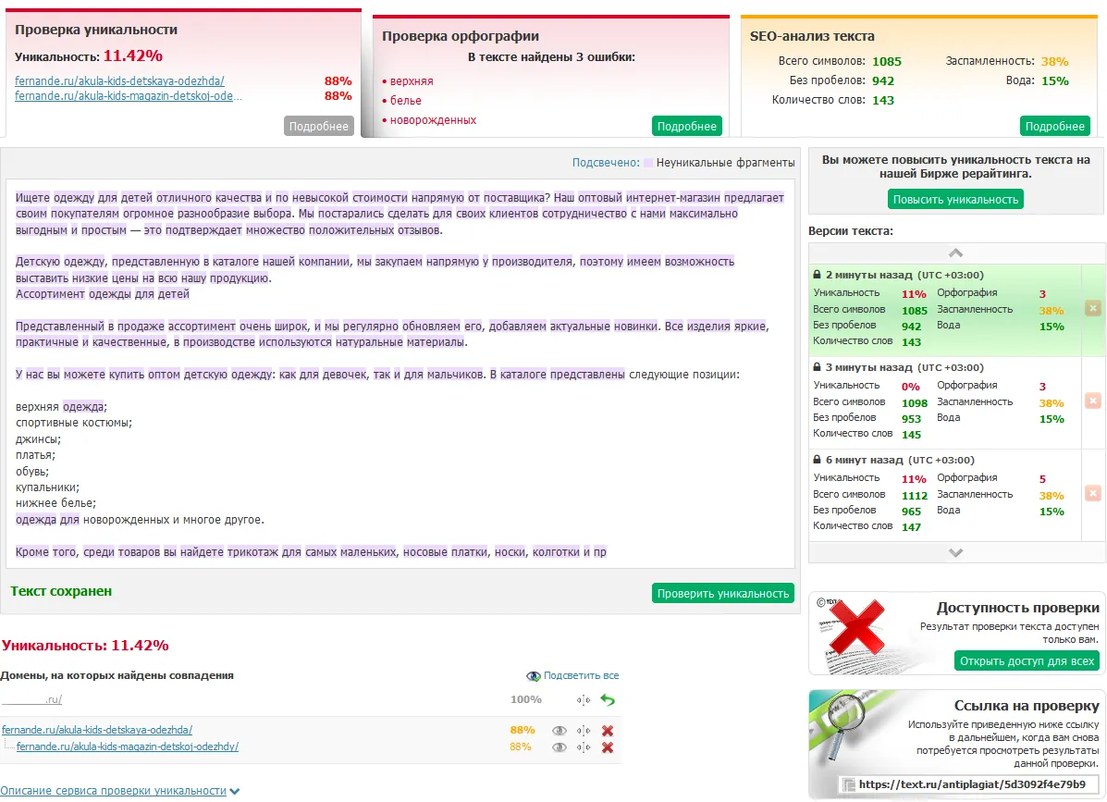Click the lock icon of '2 минуты назад' version

(x=817, y=275)
